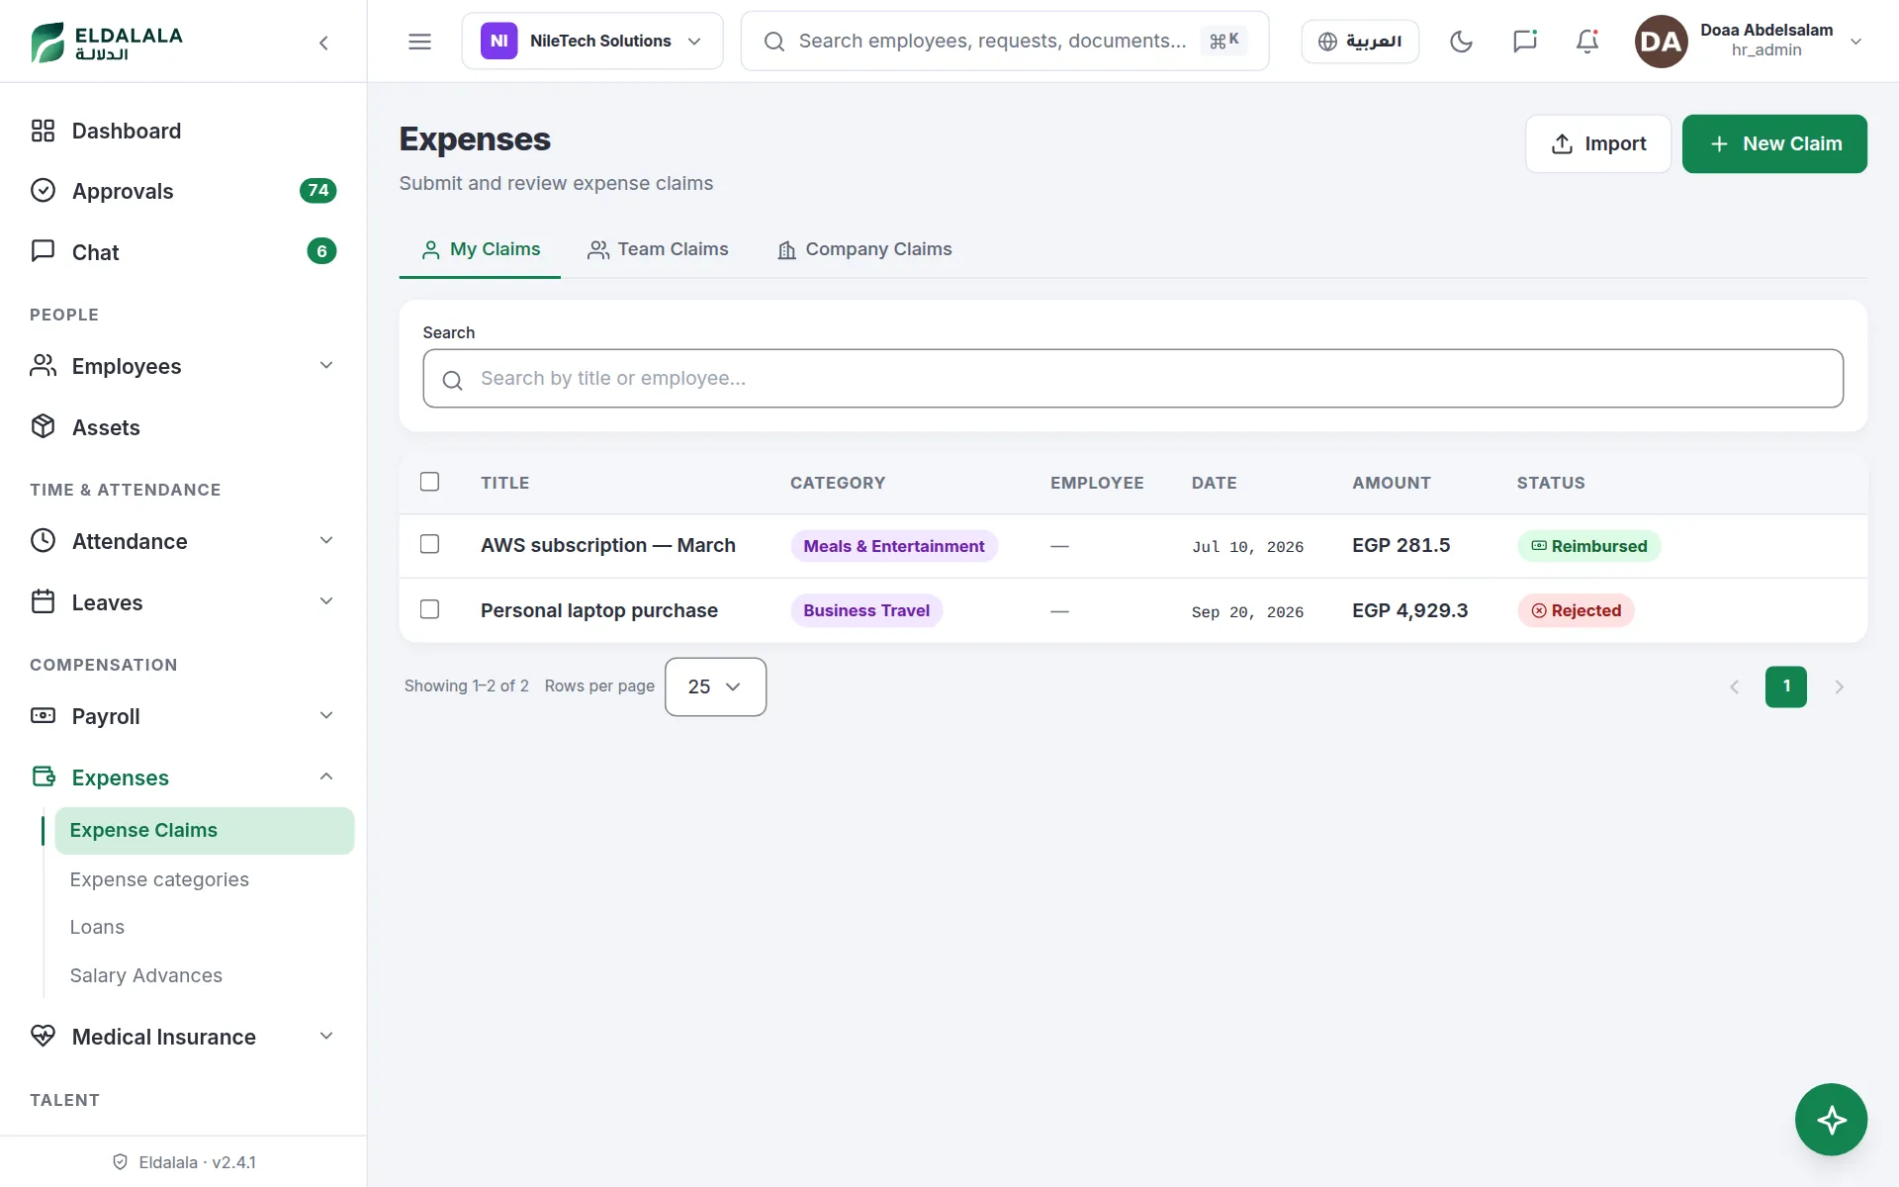This screenshot has height=1187, width=1899.
Task: Open the NileTech Solutions company dropdown
Action: 592,42
